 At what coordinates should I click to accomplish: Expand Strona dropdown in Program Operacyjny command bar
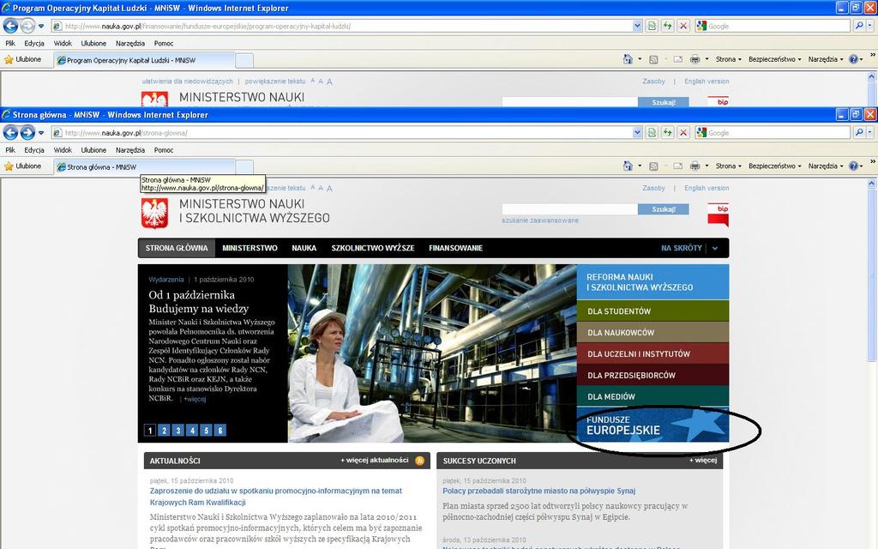coord(729,59)
